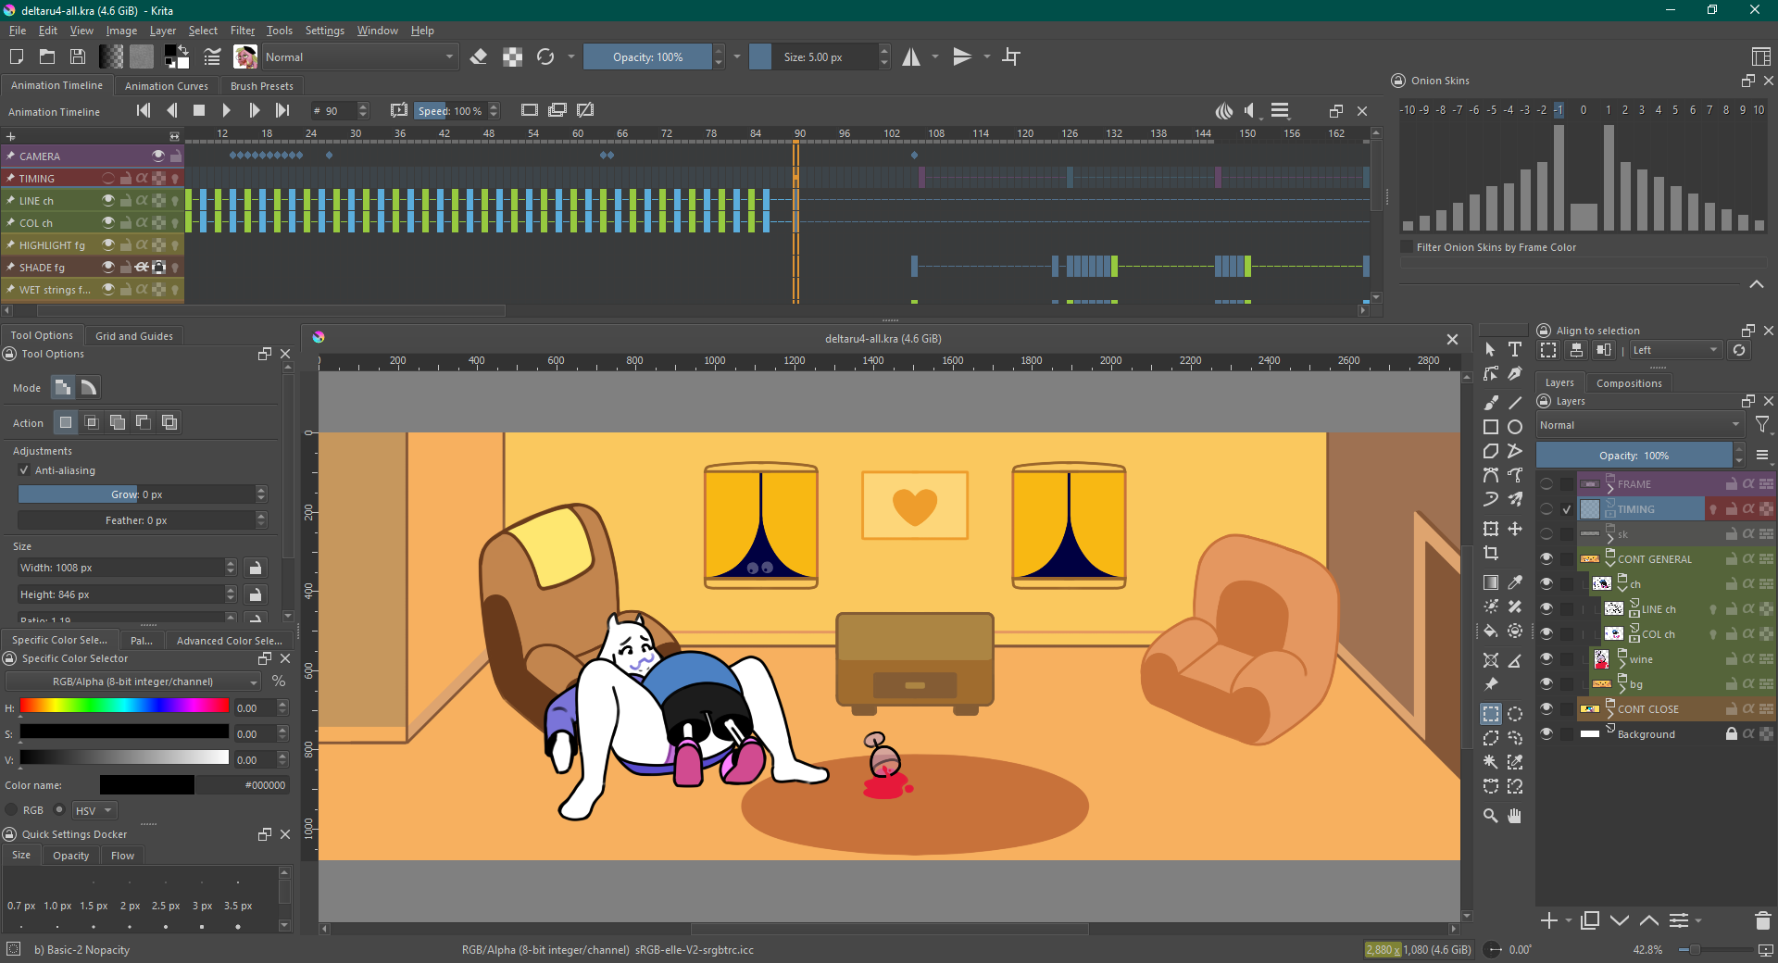Select the Rectangular Selection tool
This screenshot has height=963, width=1778.
point(1491,714)
